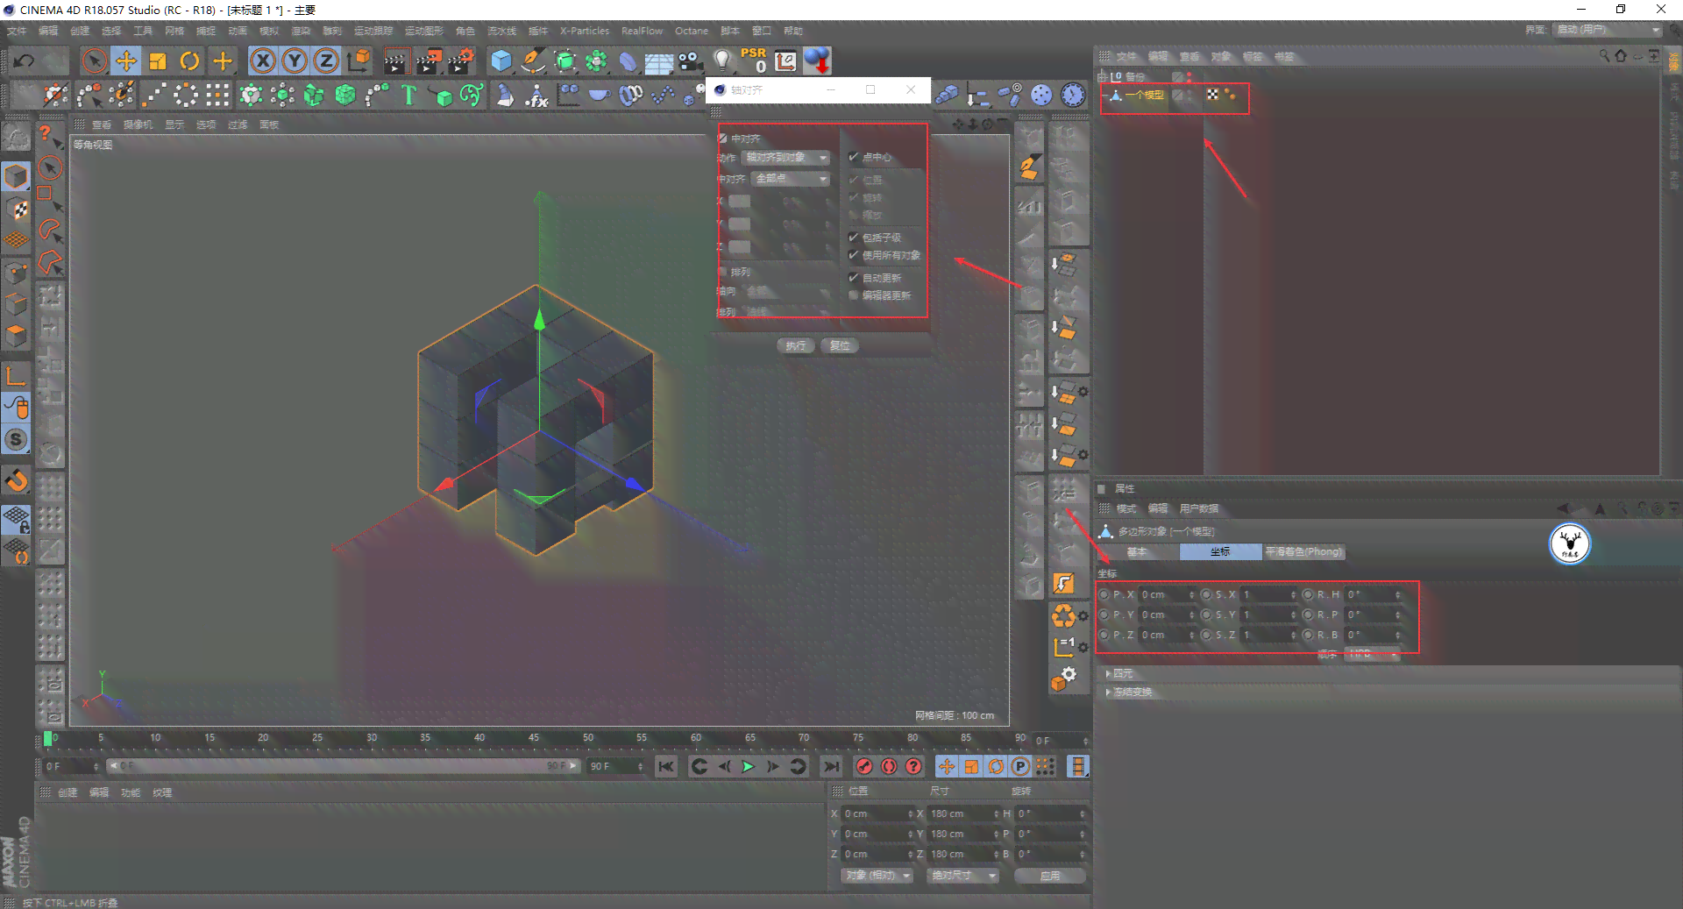
Task: Open 动作 dropdown showing 轴对齐到对象
Action: tap(786, 158)
